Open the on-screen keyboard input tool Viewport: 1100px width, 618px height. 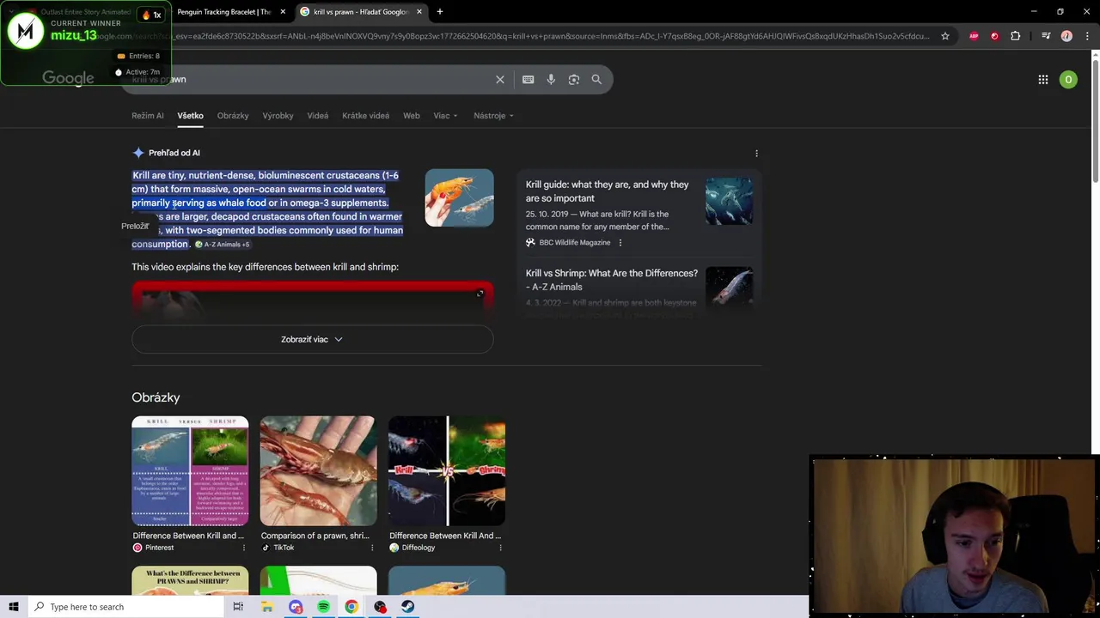tap(528, 80)
